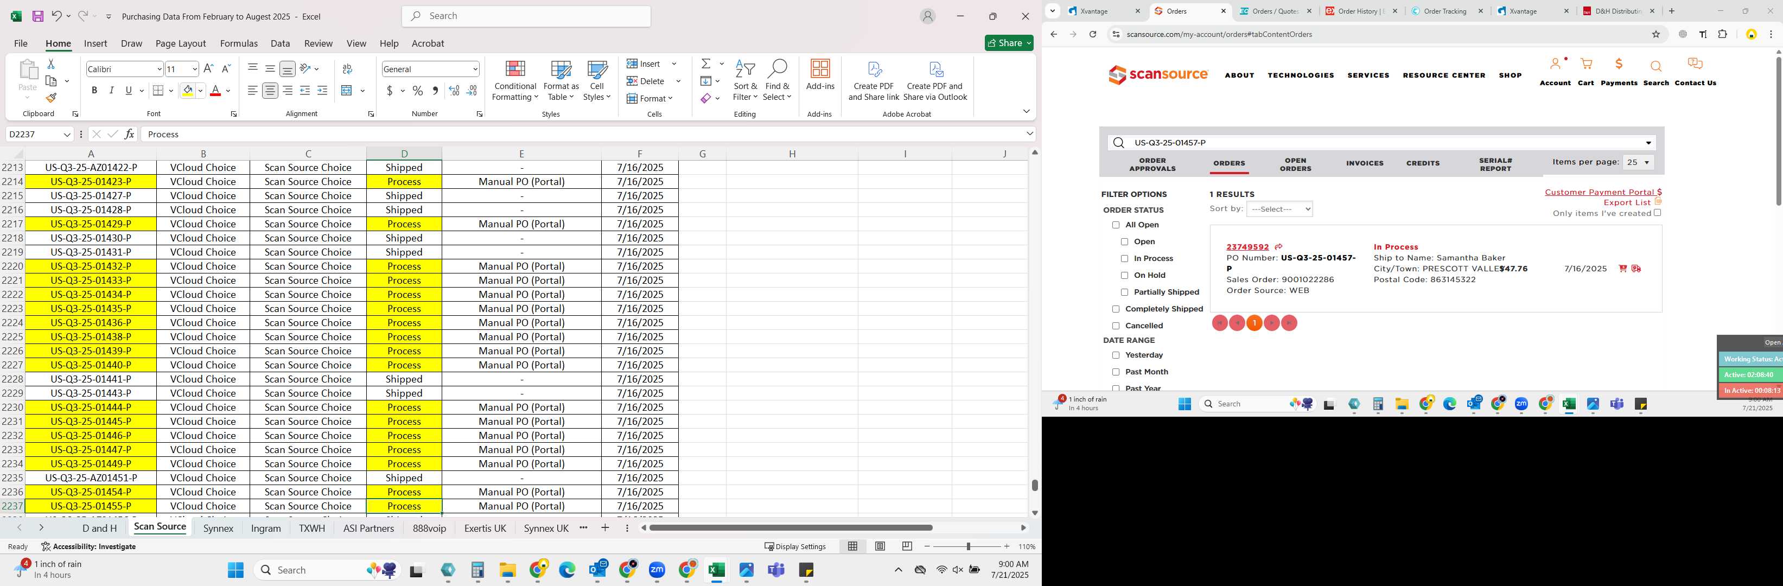1783x586 pixels.
Task: Click Increase Font Size icon
Action: point(208,68)
